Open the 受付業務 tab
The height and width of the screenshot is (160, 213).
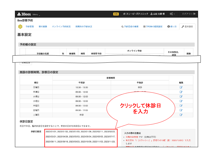point(43,27)
